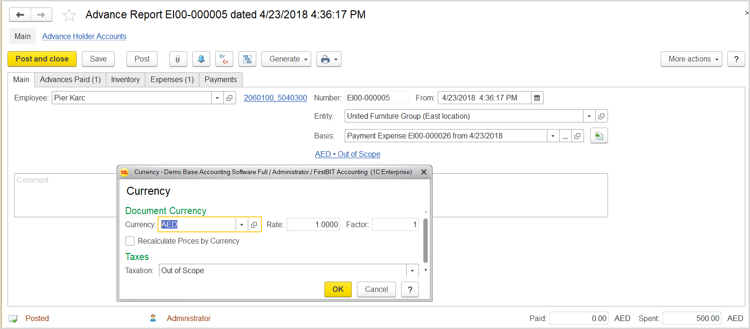Click the scroll down arrow in Currency dialog
750x329 pixels.
coord(426,270)
